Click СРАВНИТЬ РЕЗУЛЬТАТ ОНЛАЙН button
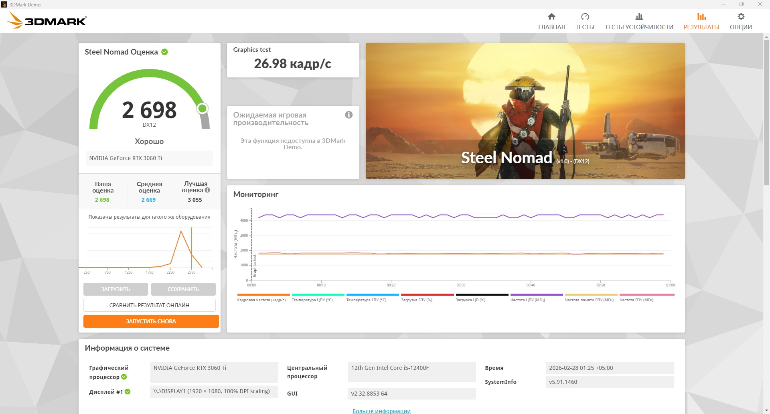Viewport: 770px width, 414px height. [149, 305]
